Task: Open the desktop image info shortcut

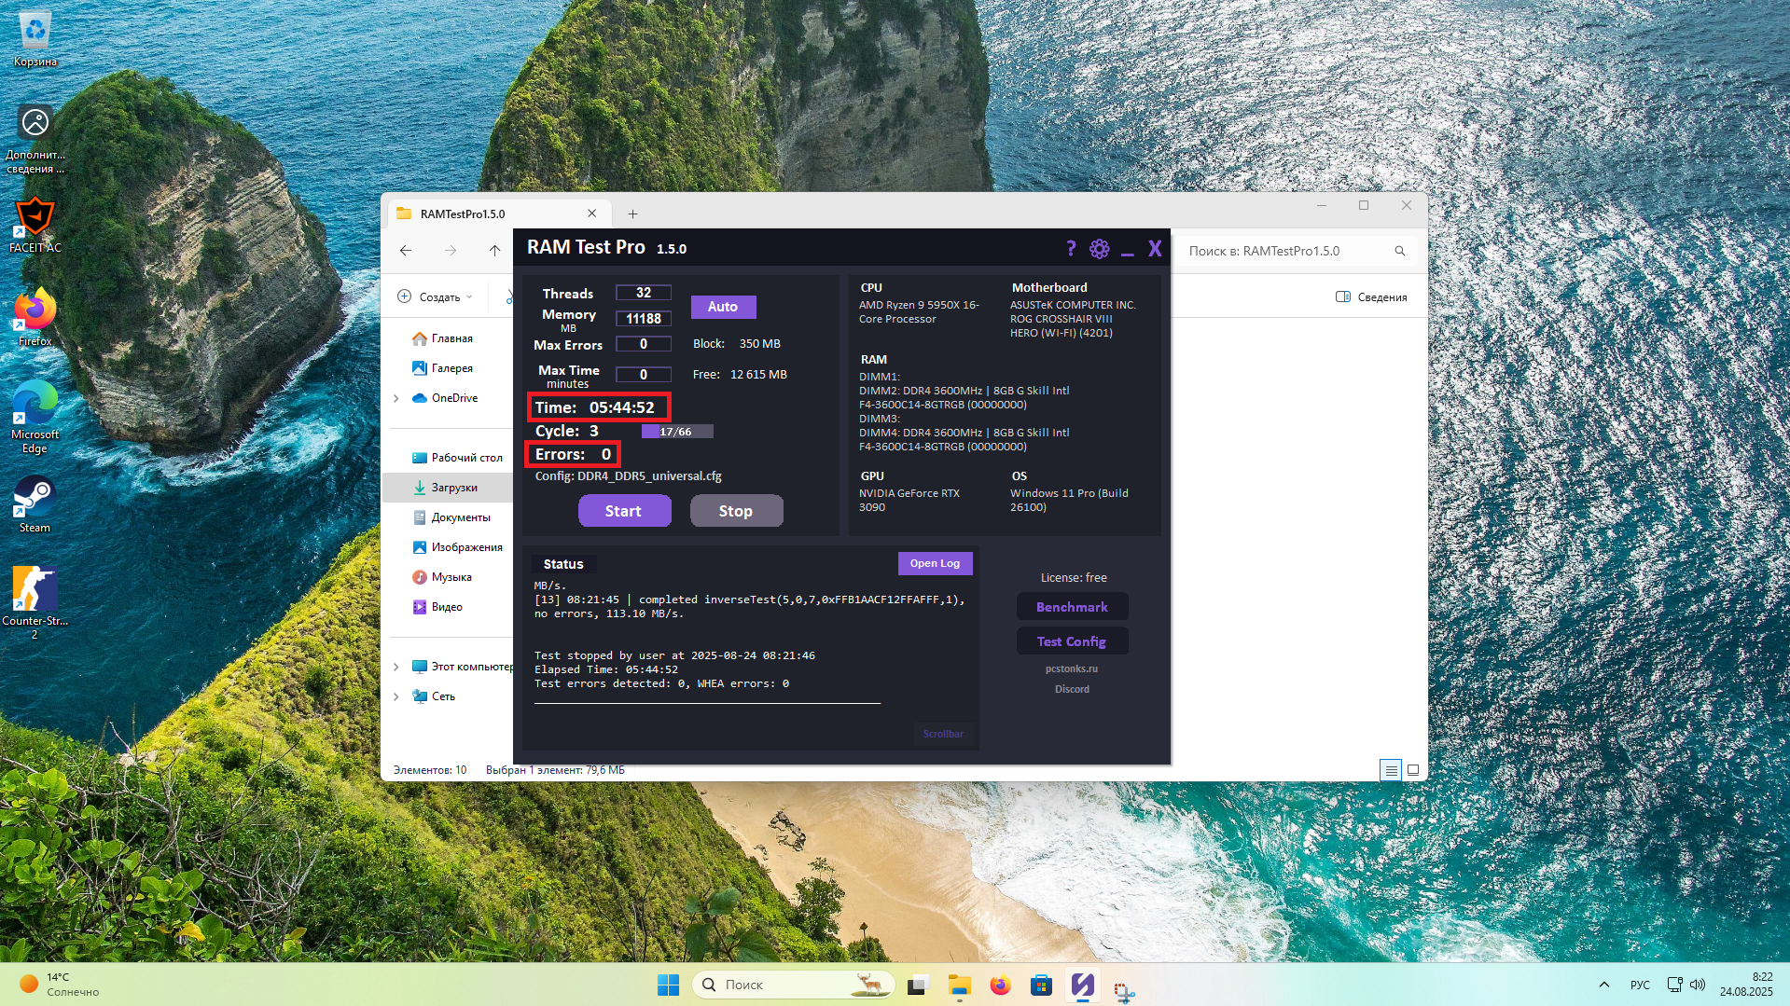Action: pos(35,139)
